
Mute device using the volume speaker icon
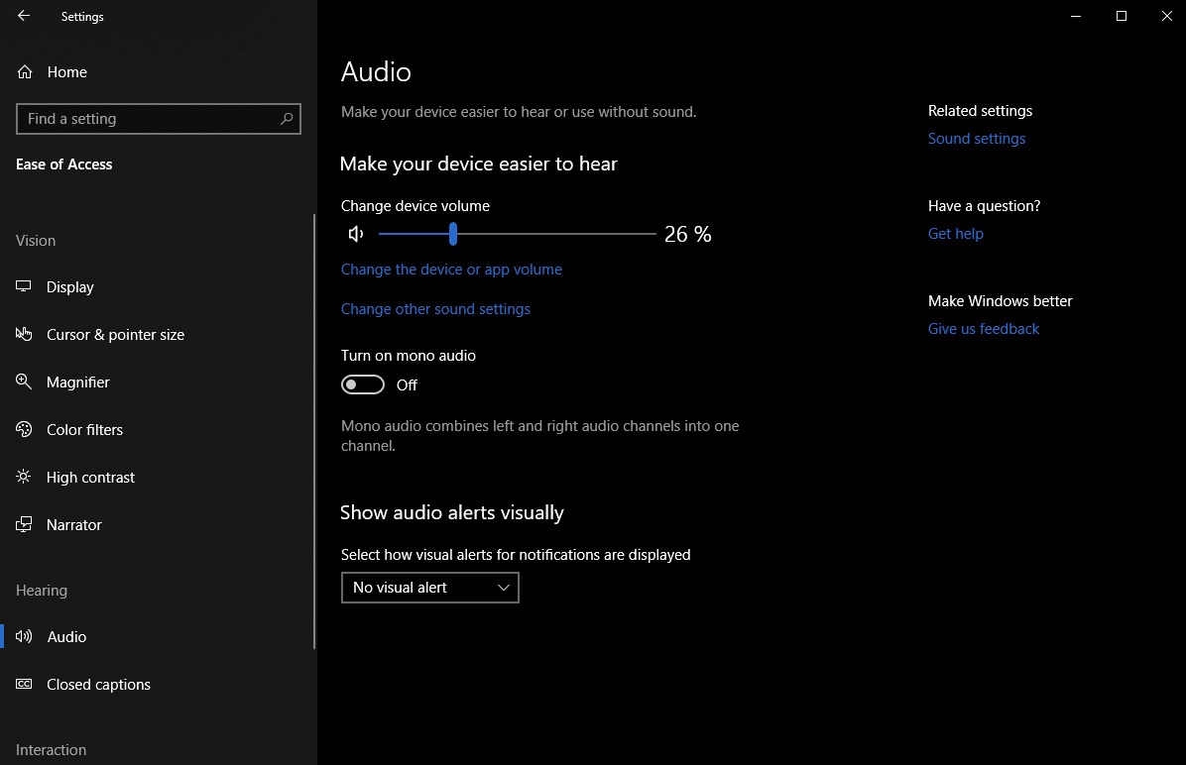click(355, 234)
